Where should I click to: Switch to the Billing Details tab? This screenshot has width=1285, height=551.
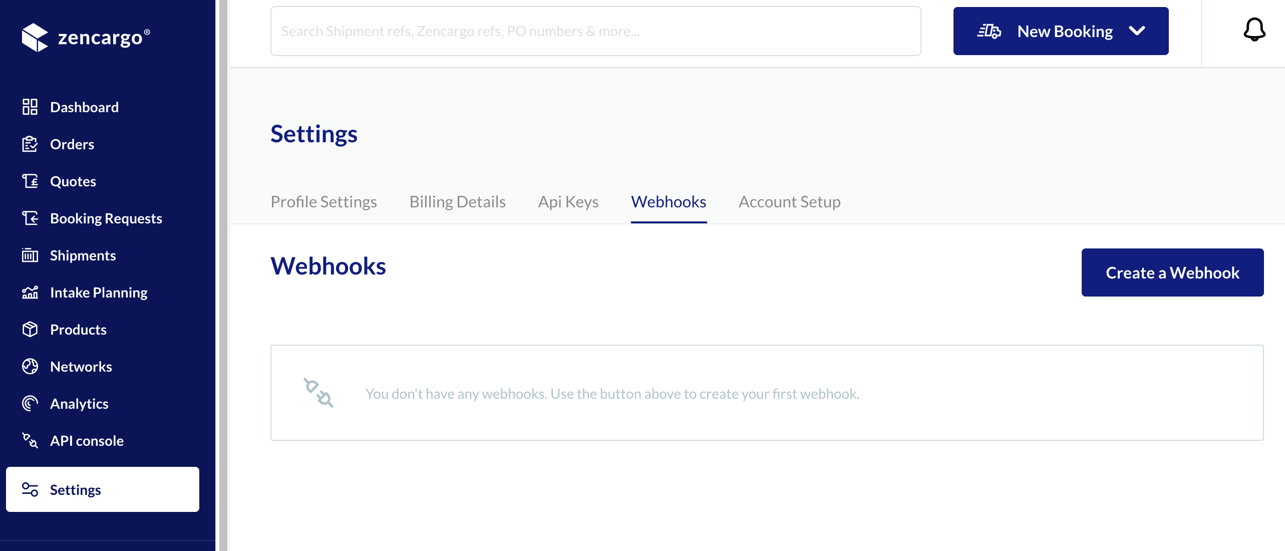(x=457, y=201)
